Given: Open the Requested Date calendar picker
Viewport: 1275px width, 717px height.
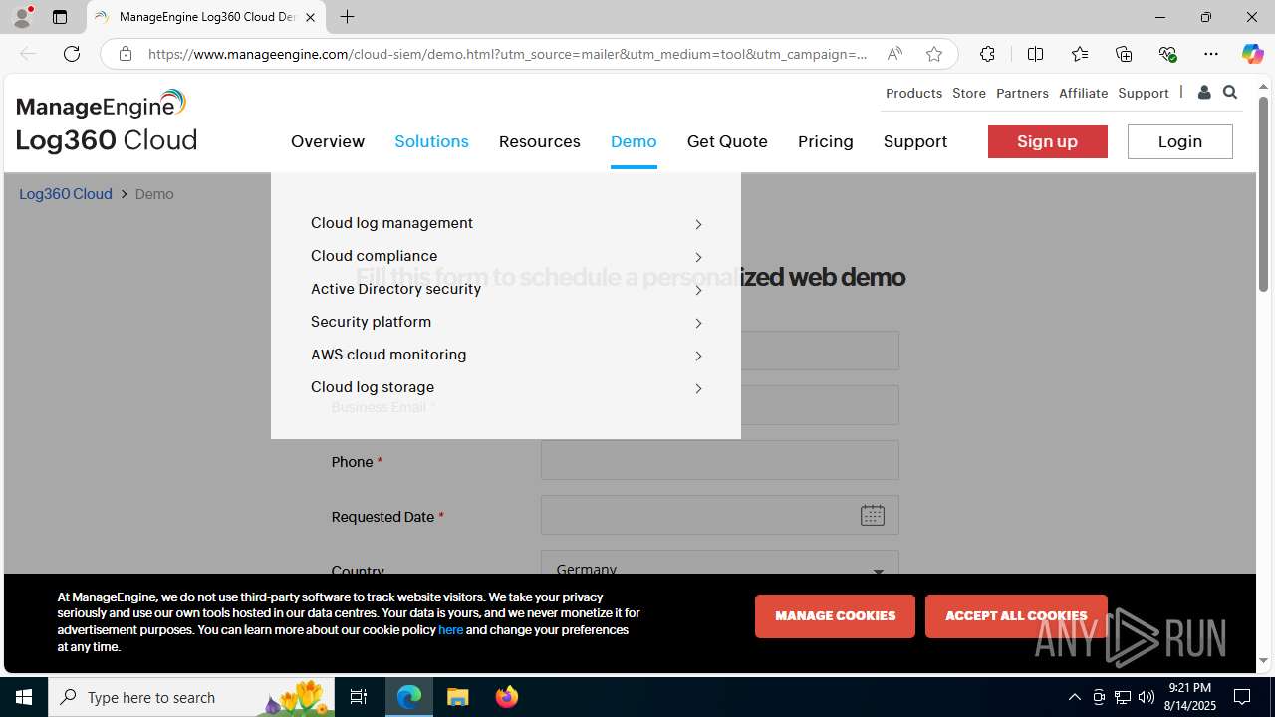Looking at the screenshot, I should (873, 515).
